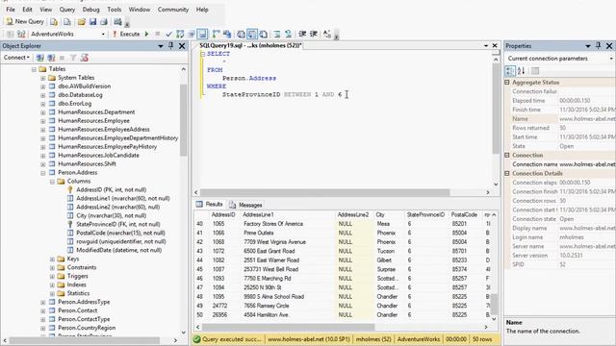Viewport: 616px width, 346px height.
Task: Collapse the Person.Address table node
Action: (x=42, y=173)
